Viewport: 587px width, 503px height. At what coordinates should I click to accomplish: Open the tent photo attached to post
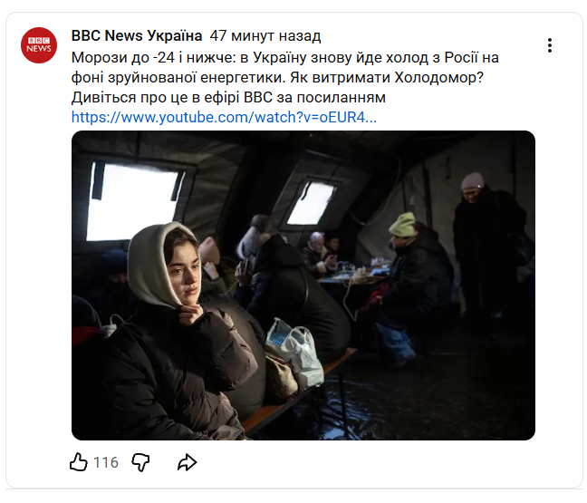point(303,285)
